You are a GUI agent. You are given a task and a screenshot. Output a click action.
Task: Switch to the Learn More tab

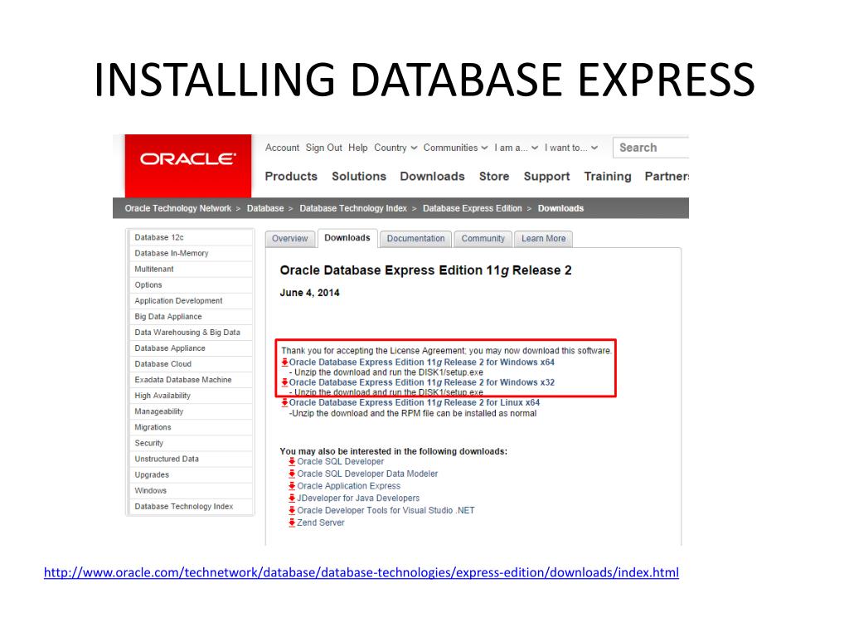click(x=544, y=239)
